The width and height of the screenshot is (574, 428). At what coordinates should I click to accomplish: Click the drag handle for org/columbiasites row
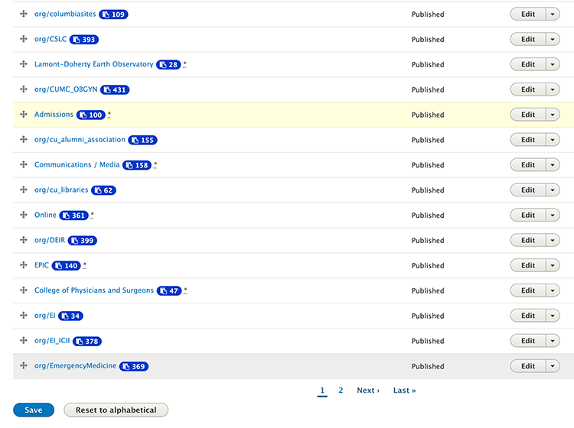coord(24,15)
